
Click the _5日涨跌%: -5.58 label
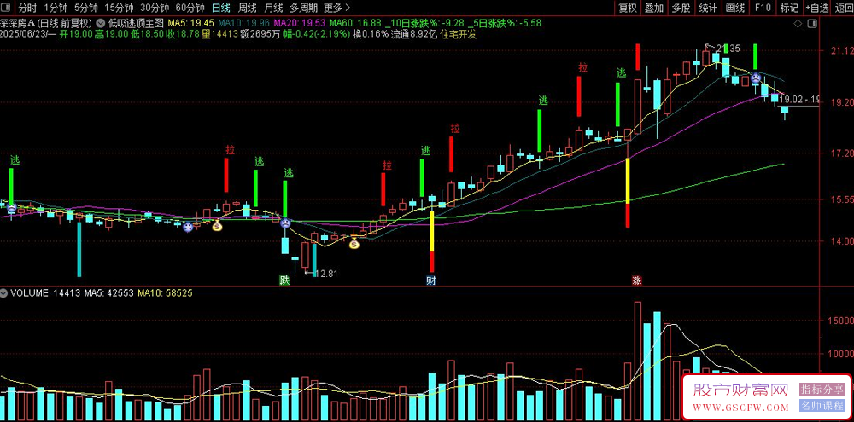(505, 23)
